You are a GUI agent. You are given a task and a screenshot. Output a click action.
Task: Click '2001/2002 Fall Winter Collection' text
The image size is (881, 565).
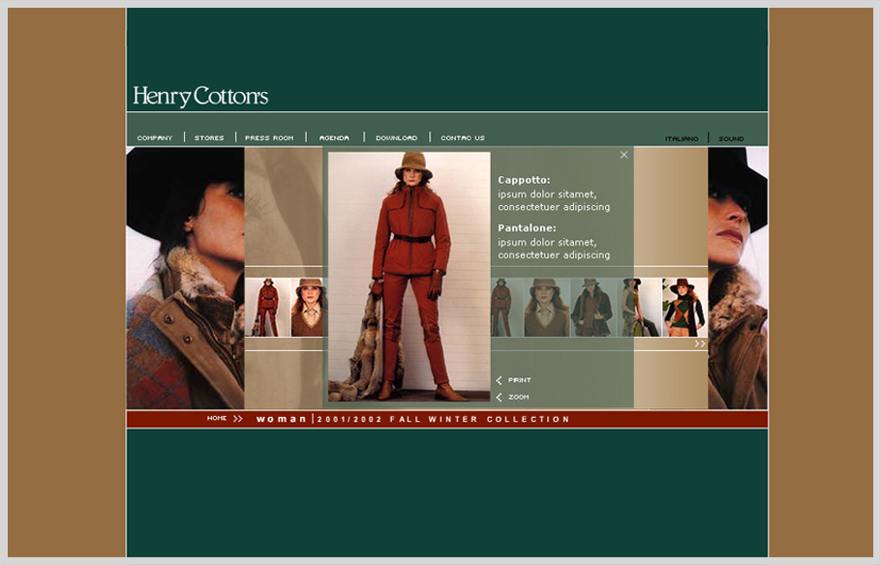[x=443, y=419]
